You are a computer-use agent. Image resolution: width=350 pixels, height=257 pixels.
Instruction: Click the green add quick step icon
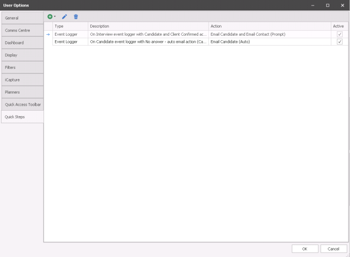(50, 17)
